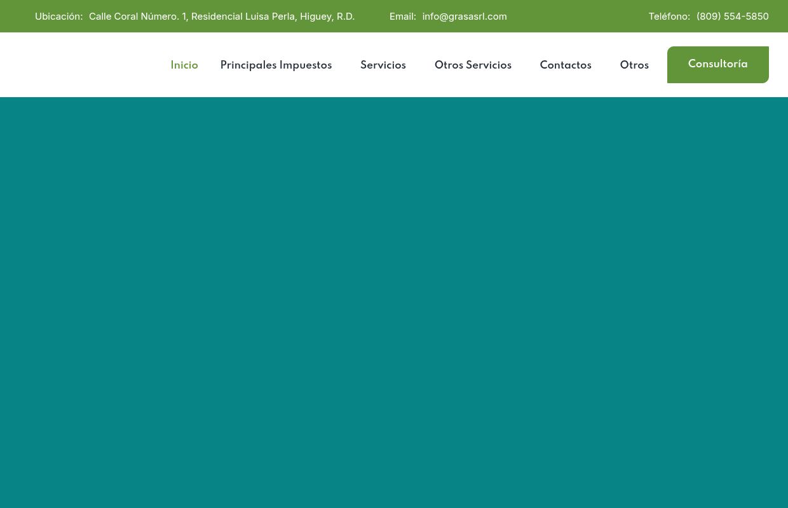Go to Contactos page

566,65
